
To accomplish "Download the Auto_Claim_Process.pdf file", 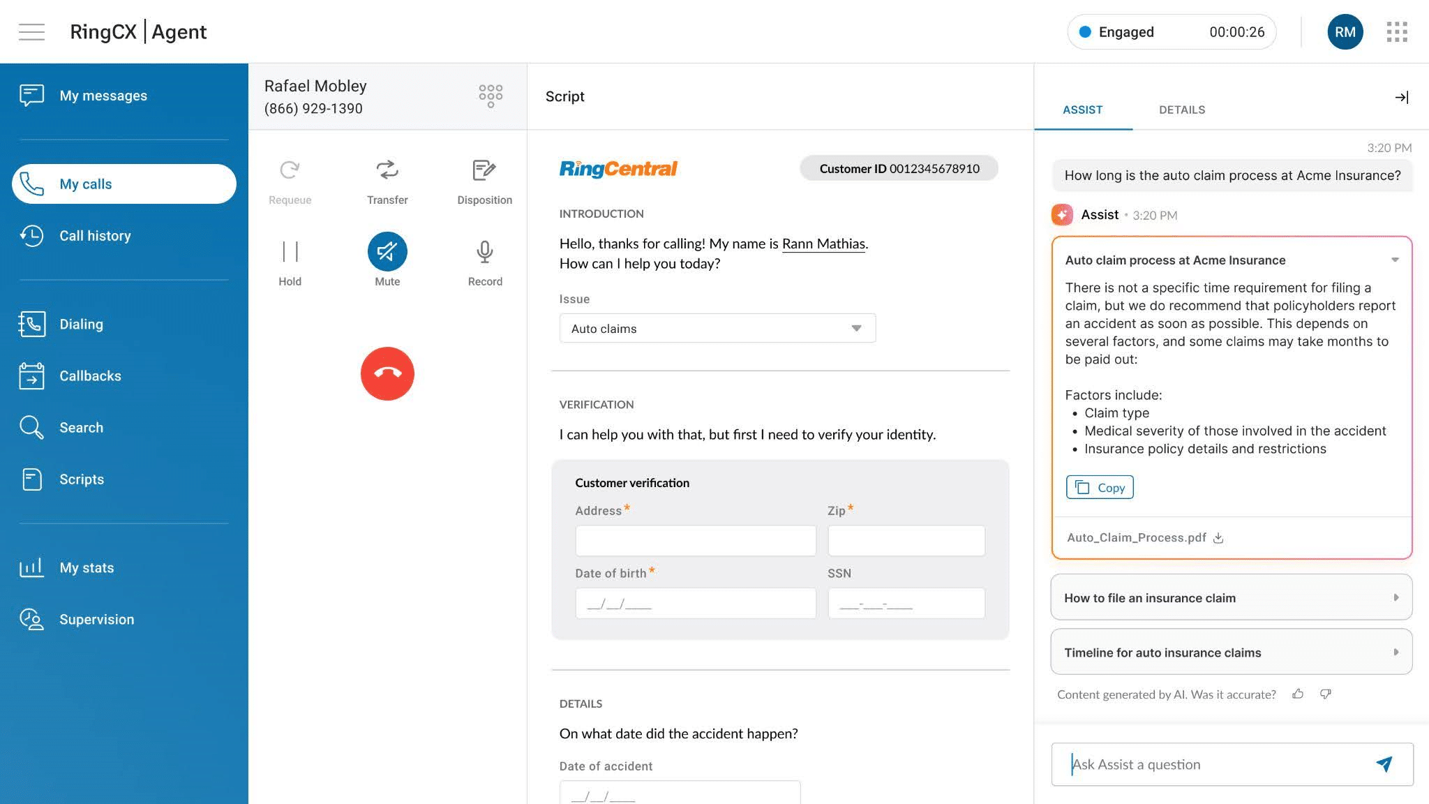I will click(x=1218, y=538).
